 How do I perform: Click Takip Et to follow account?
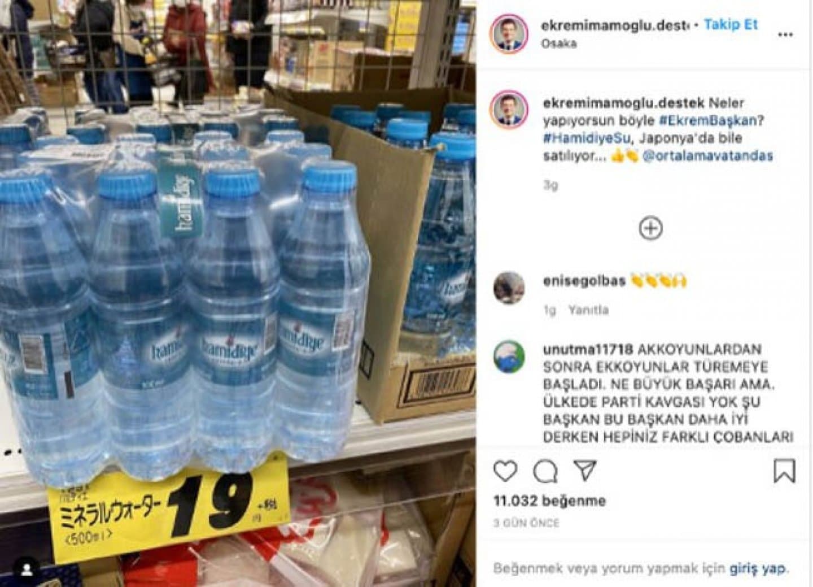click(x=731, y=25)
